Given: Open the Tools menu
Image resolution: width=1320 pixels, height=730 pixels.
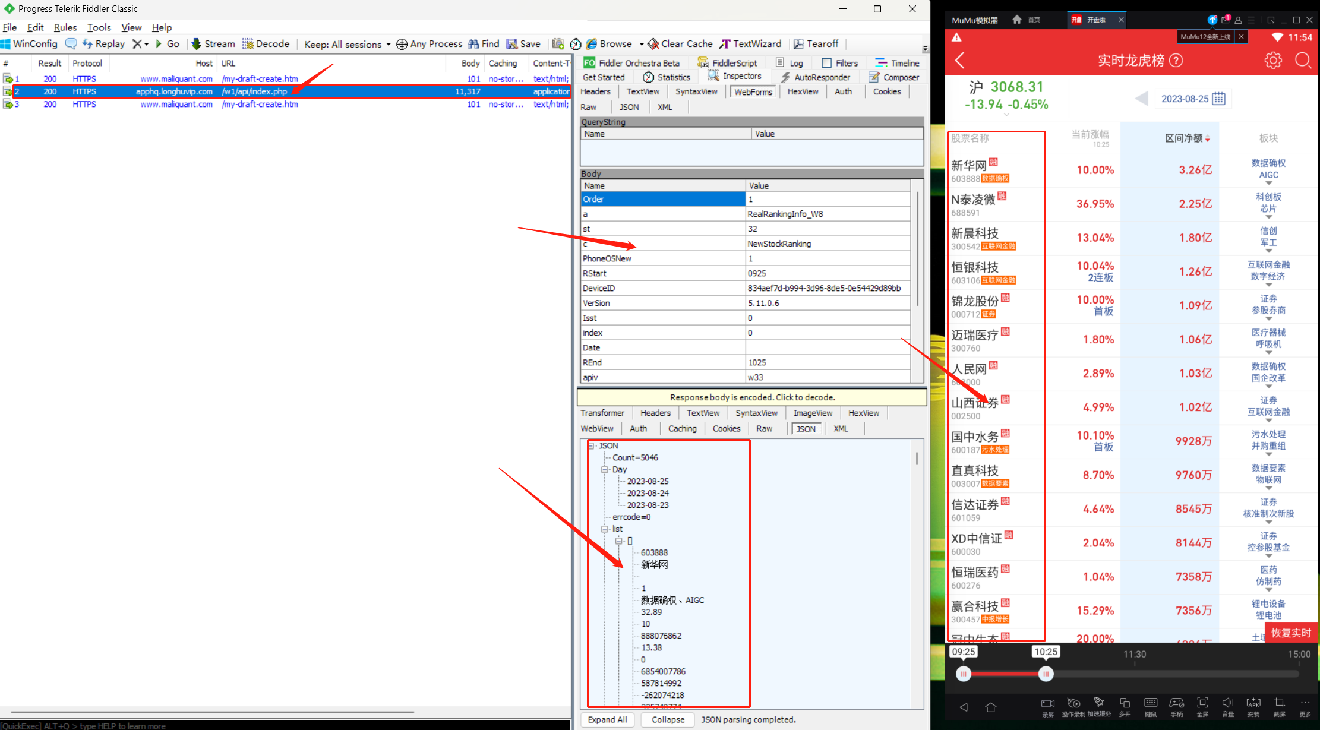Looking at the screenshot, I should pos(99,27).
